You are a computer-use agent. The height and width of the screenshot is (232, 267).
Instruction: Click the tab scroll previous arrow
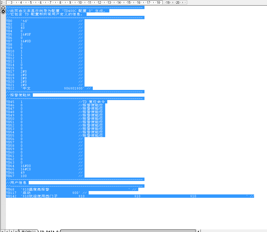coord(7,231)
